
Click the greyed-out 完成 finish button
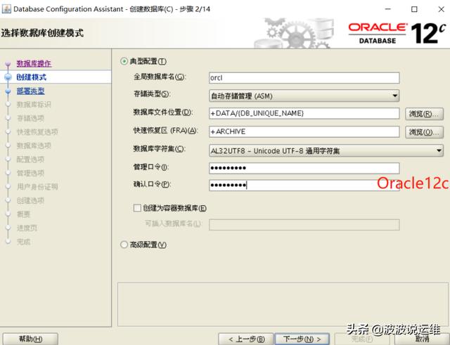coord(361,339)
